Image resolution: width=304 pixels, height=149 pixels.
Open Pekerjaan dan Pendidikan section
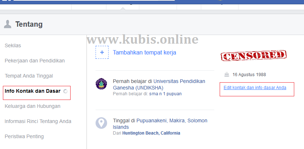tap(35, 61)
